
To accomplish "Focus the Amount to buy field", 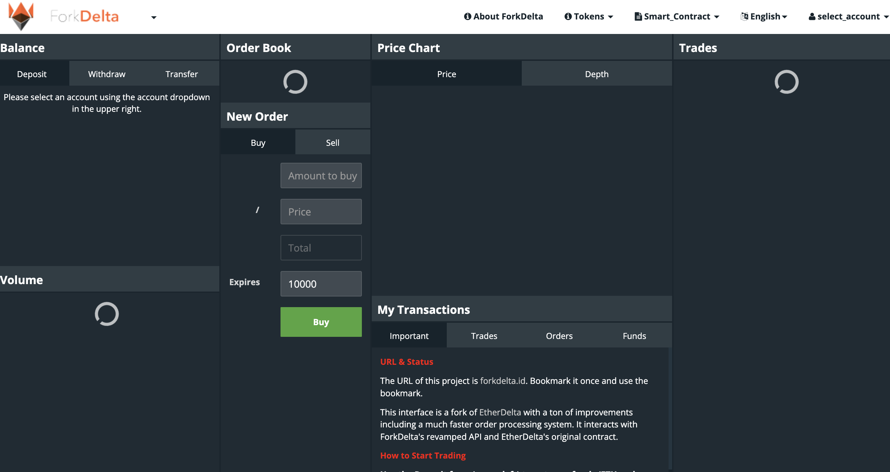I will coord(321,175).
